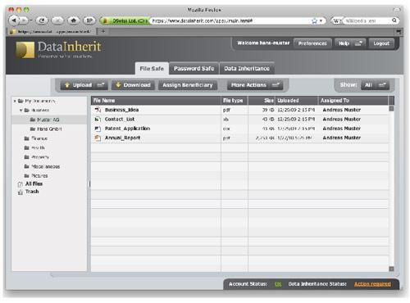Click the browser Forward arrow button
410x303 pixels.
coord(24,20)
